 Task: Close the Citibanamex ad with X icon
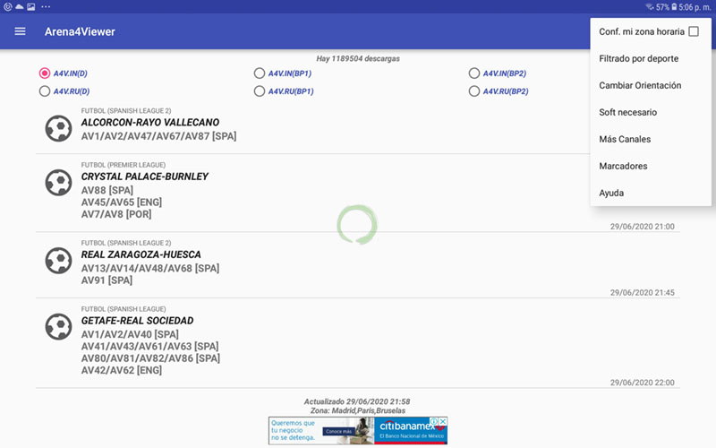point(442,421)
